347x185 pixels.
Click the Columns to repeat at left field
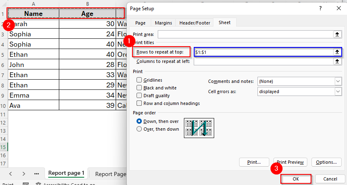click(x=263, y=61)
